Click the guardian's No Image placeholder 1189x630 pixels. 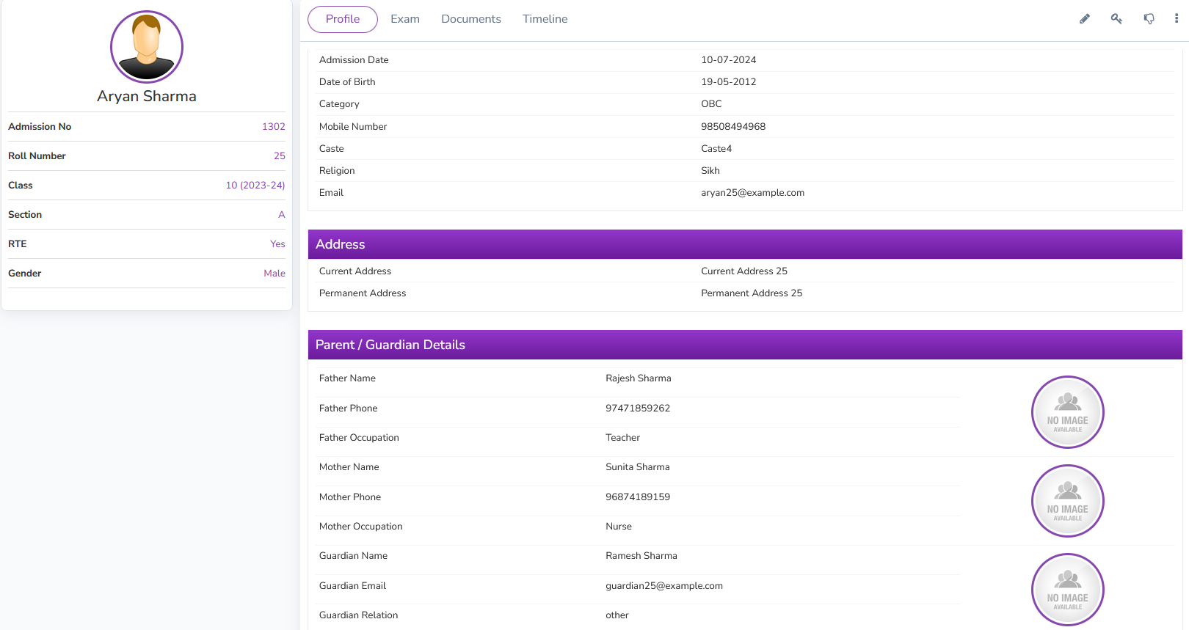pos(1067,590)
